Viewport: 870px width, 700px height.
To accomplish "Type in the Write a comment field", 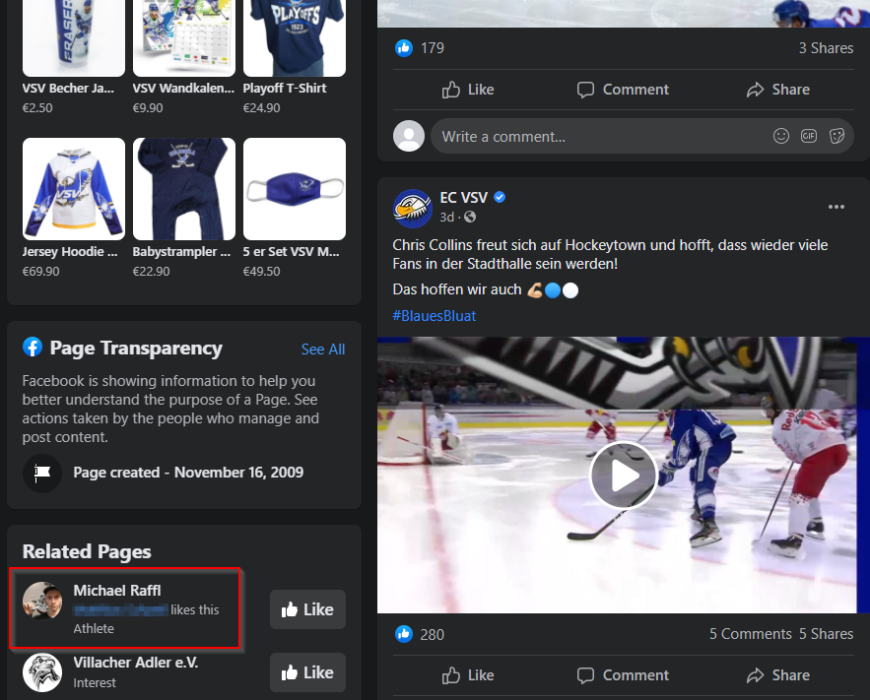I will pyautogui.click(x=591, y=137).
